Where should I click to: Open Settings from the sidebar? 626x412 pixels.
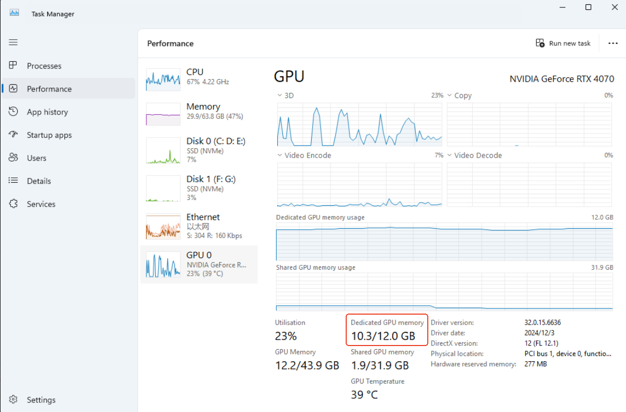coord(69,399)
